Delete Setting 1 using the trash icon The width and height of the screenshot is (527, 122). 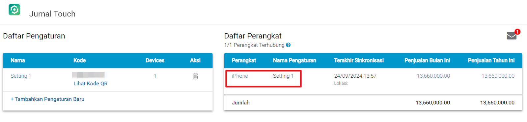coord(195,76)
